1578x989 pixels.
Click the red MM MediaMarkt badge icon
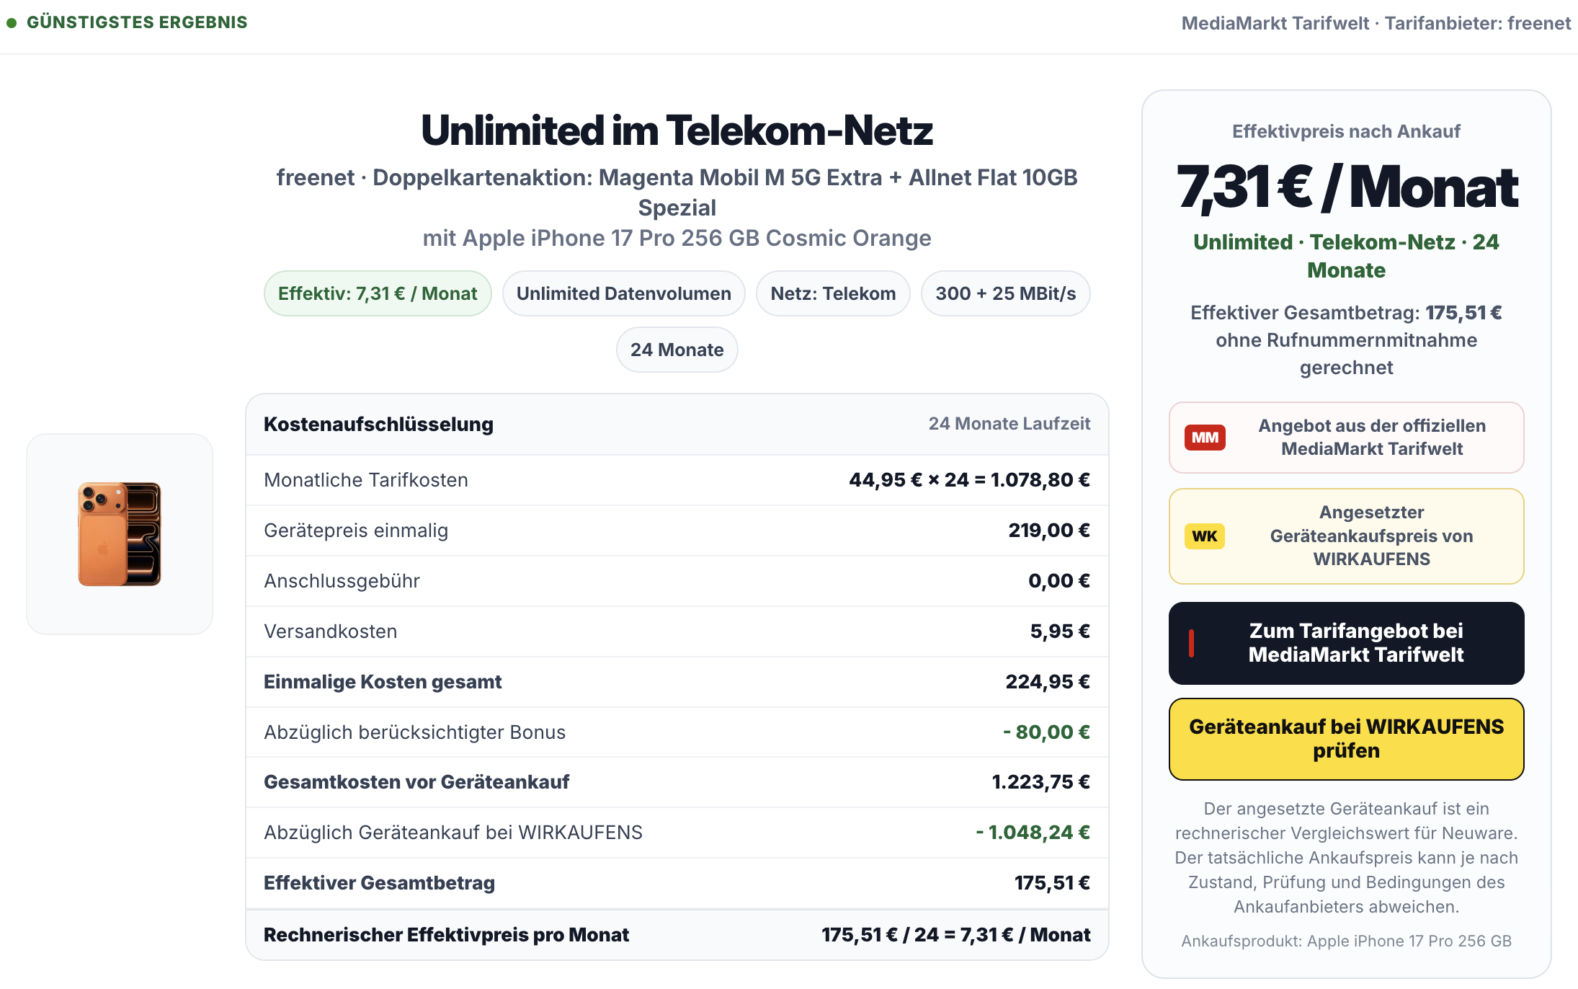click(x=1205, y=438)
